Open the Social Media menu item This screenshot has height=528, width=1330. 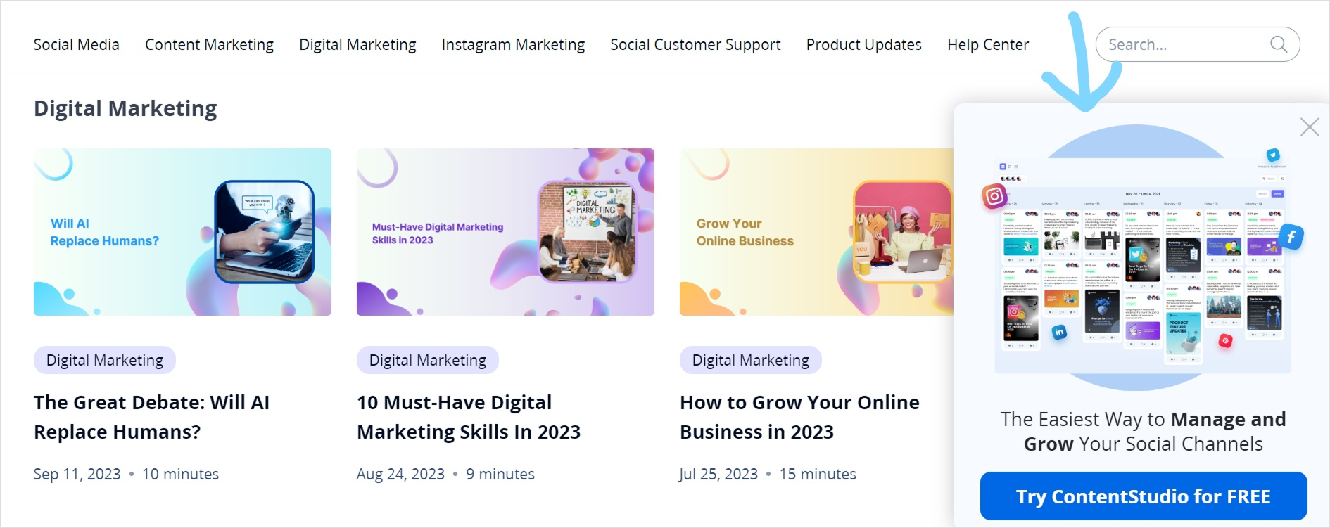coord(77,44)
